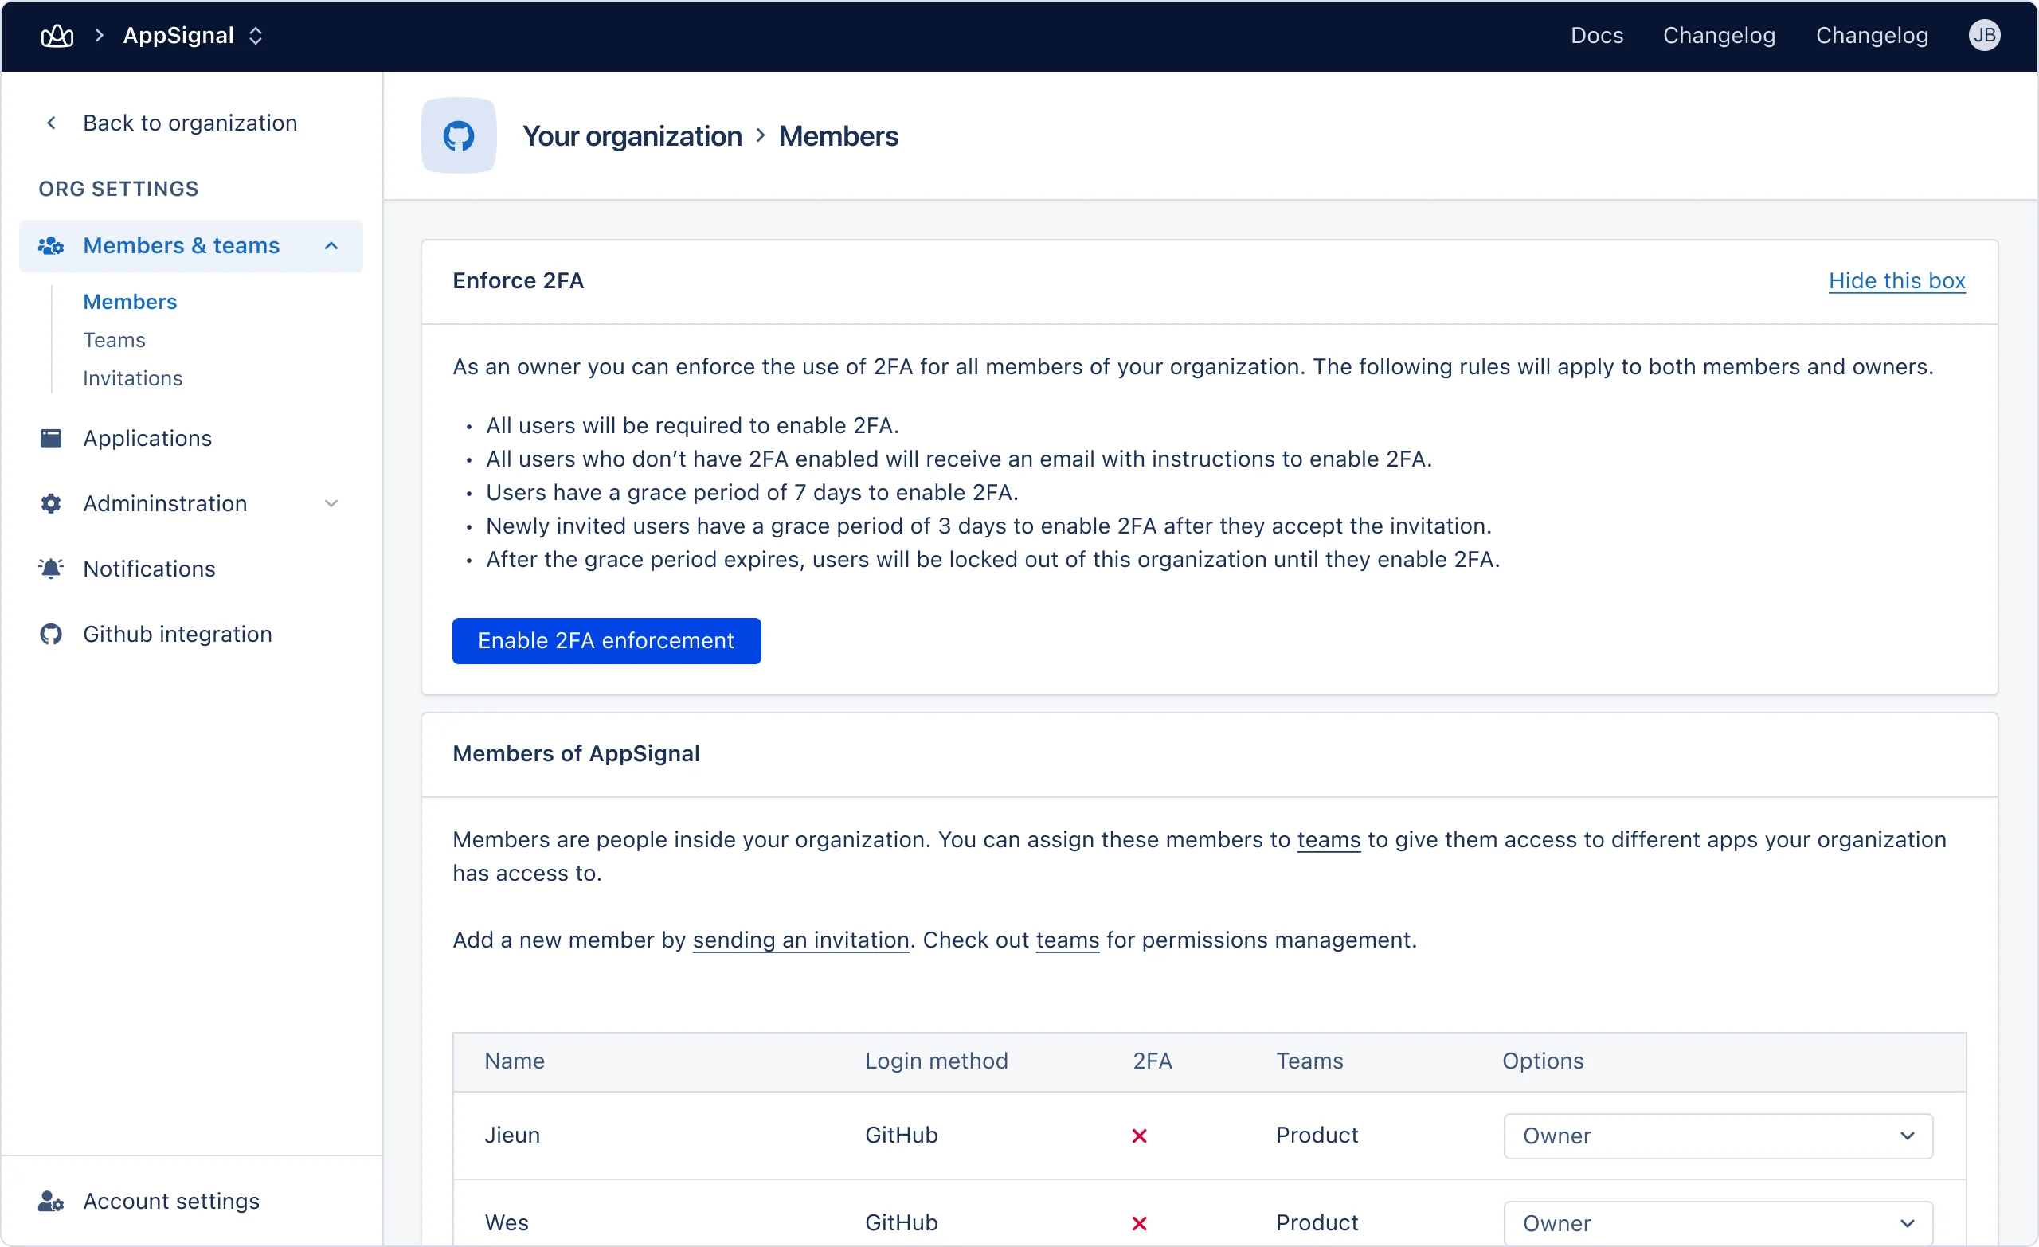The height and width of the screenshot is (1247, 2039).
Task: Open the role dropdown for Jieun
Action: [x=1718, y=1136]
